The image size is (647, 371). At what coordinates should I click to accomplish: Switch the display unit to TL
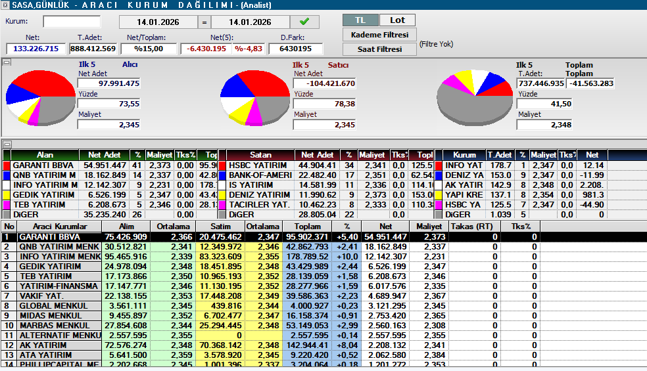click(360, 20)
